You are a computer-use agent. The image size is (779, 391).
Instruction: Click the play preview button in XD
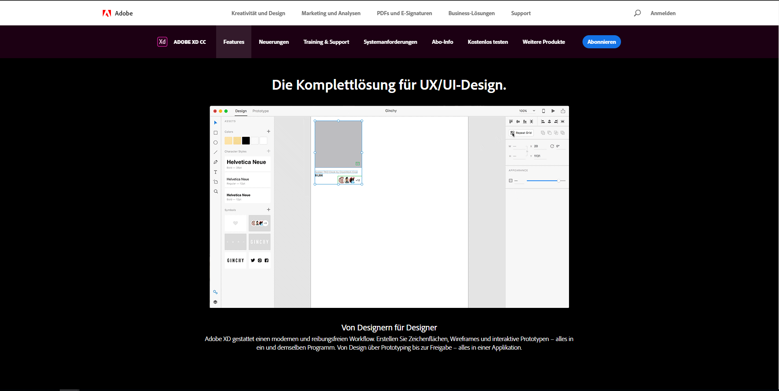(553, 111)
